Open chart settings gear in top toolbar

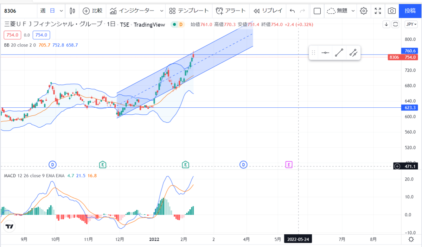tap(364, 11)
